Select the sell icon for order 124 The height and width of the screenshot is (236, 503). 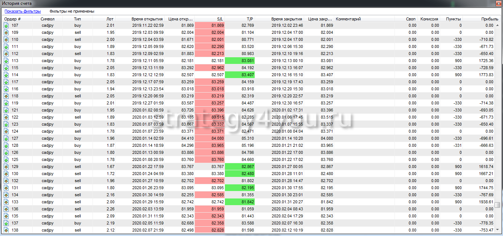click(6, 132)
